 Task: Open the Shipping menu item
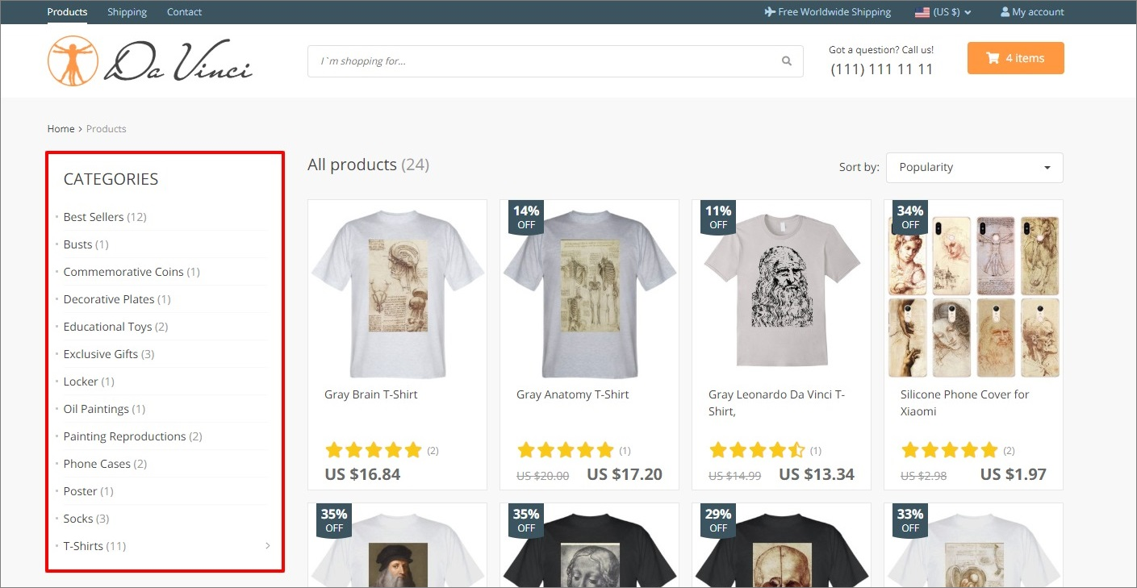coord(127,12)
